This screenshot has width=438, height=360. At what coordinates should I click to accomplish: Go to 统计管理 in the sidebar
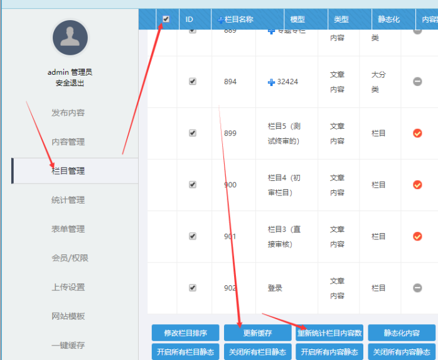click(x=68, y=200)
